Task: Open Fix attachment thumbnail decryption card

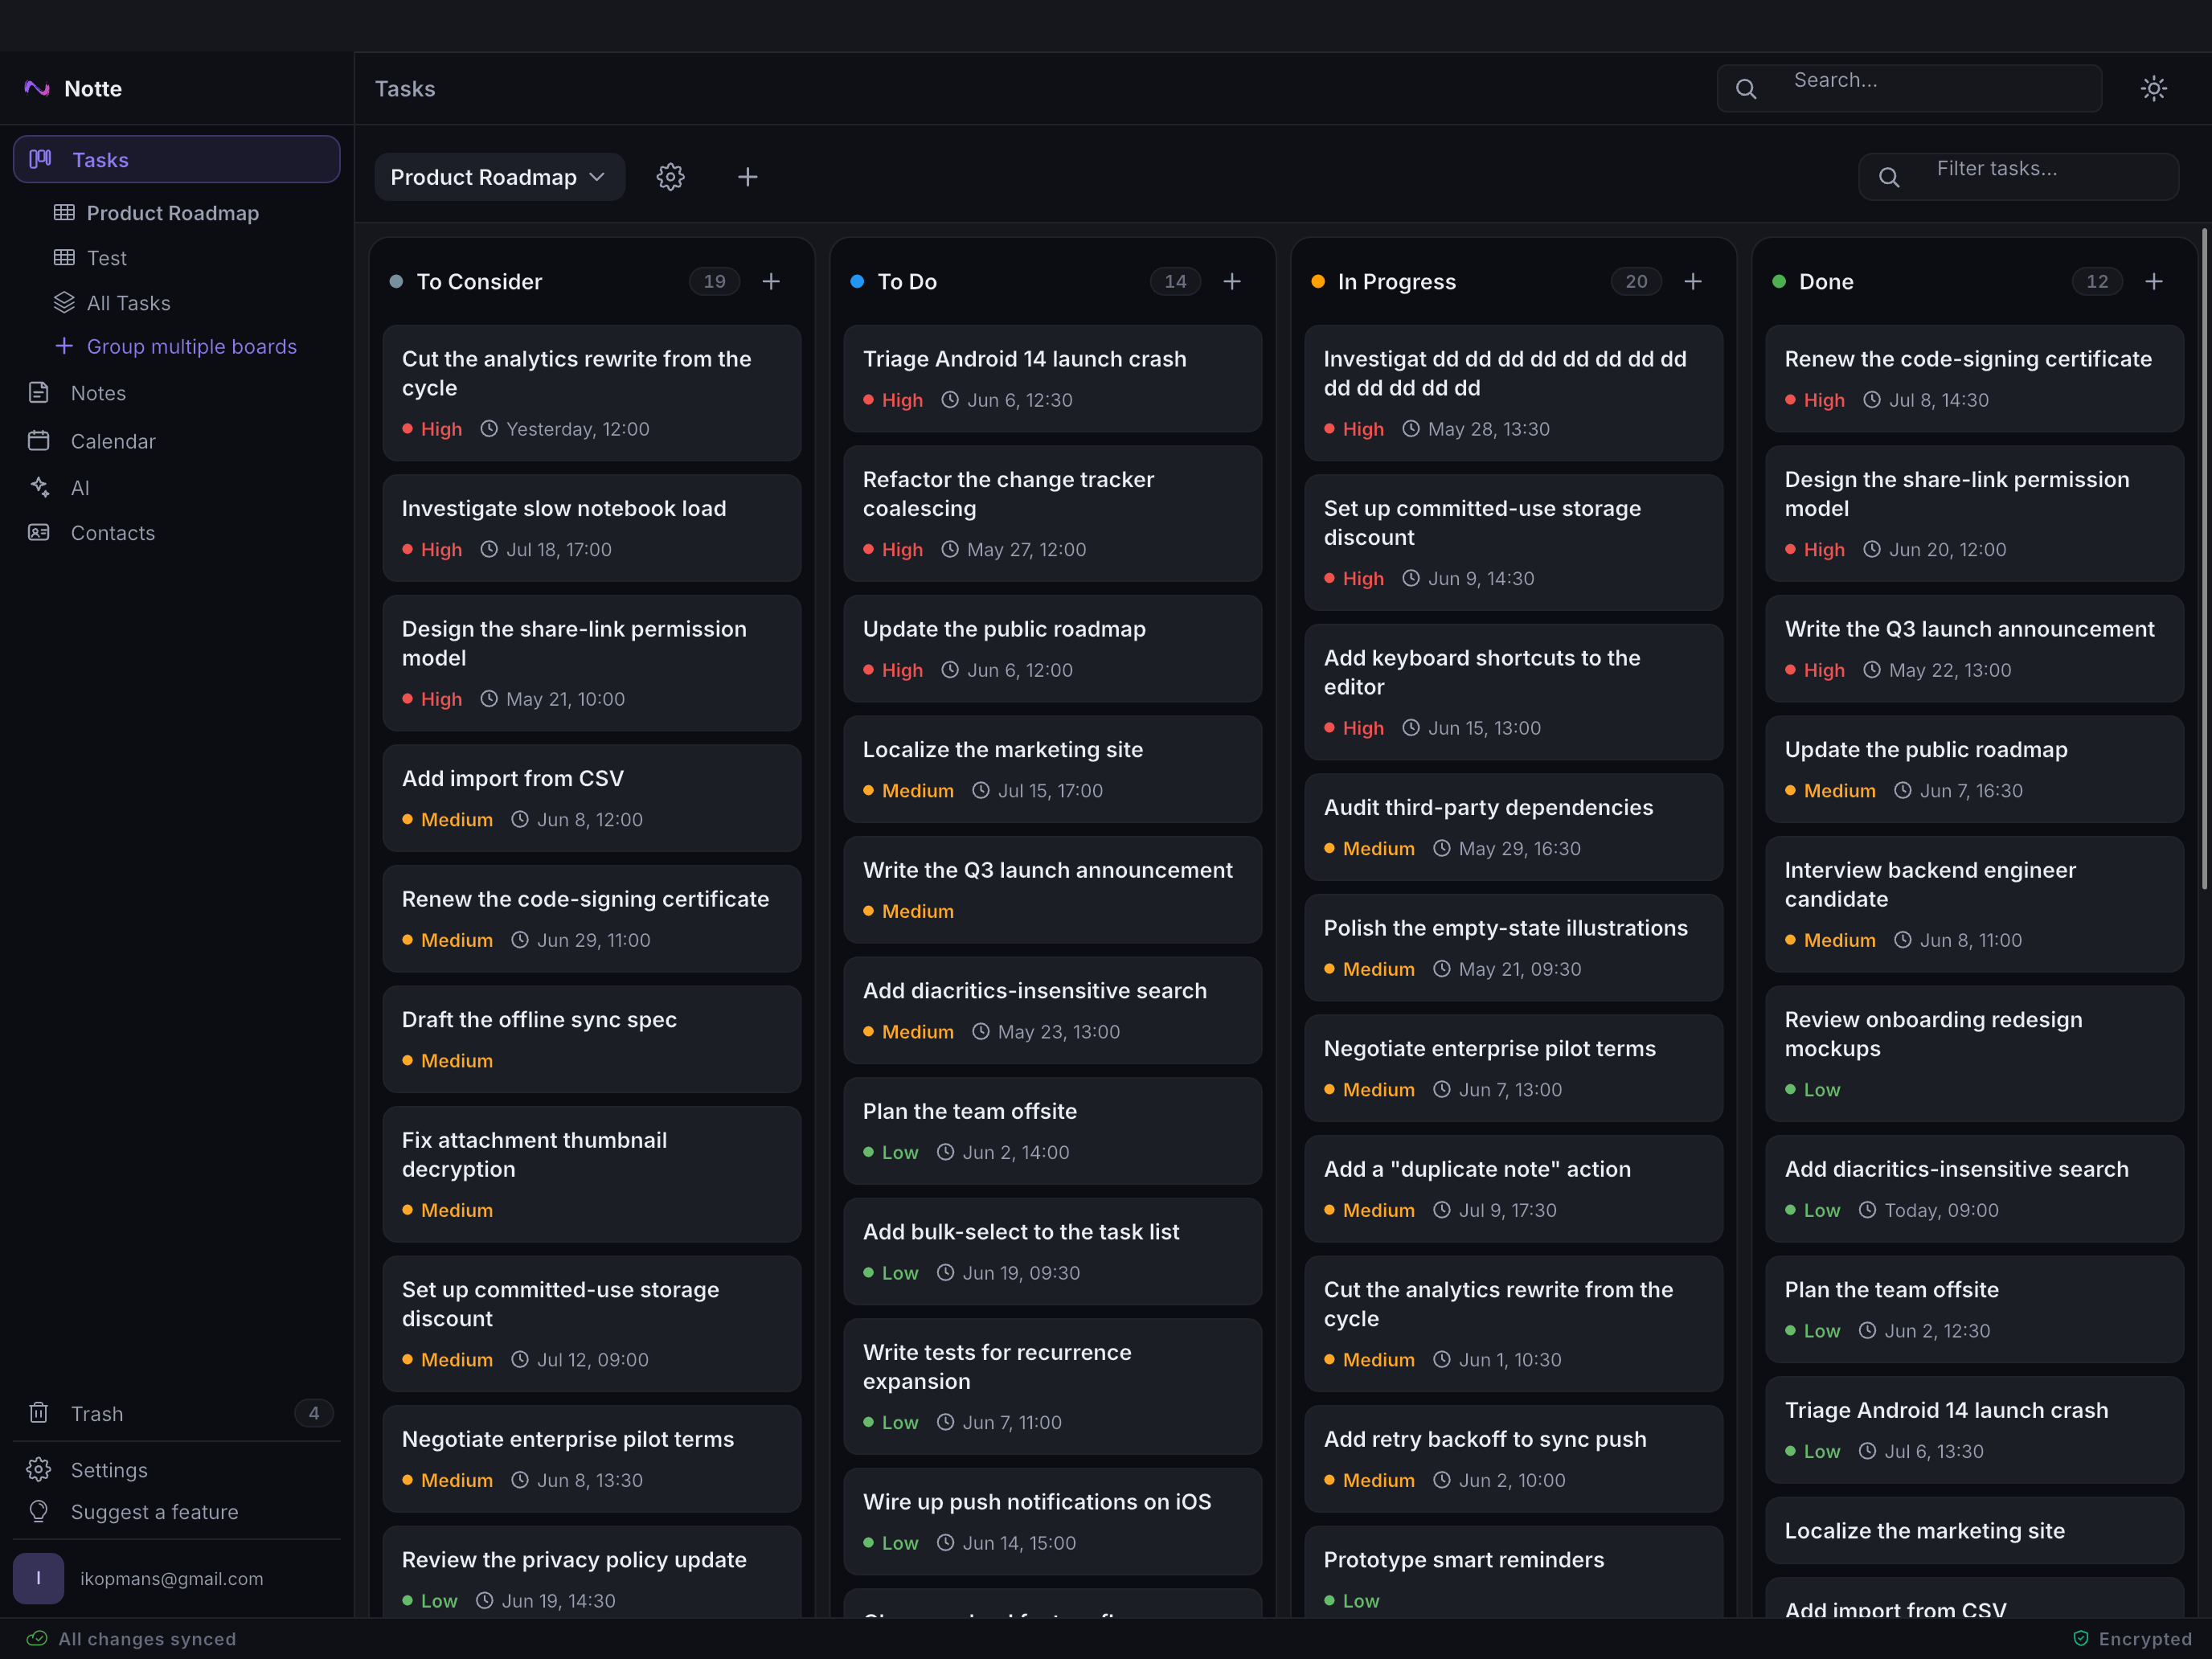Action: coord(592,1174)
